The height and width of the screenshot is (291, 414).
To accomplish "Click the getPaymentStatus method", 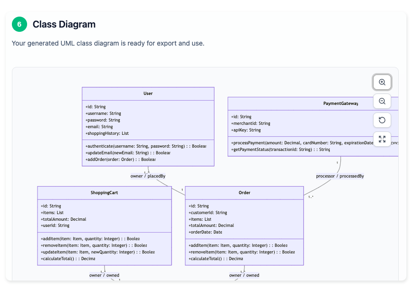I will click(x=280, y=150).
